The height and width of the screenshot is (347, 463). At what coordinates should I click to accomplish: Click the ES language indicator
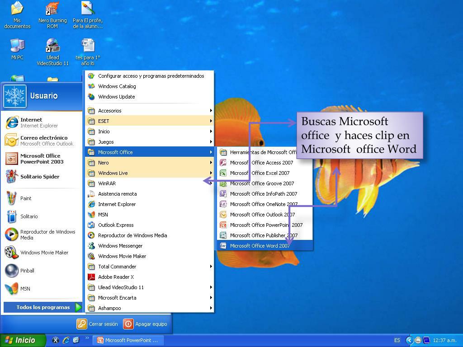pos(397,340)
